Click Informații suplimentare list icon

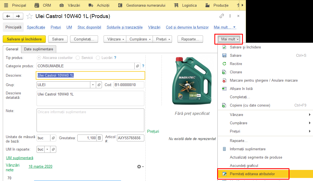pos(224,149)
